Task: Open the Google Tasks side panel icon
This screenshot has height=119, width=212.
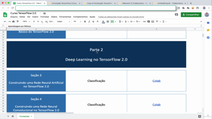Action: coord(208,37)
